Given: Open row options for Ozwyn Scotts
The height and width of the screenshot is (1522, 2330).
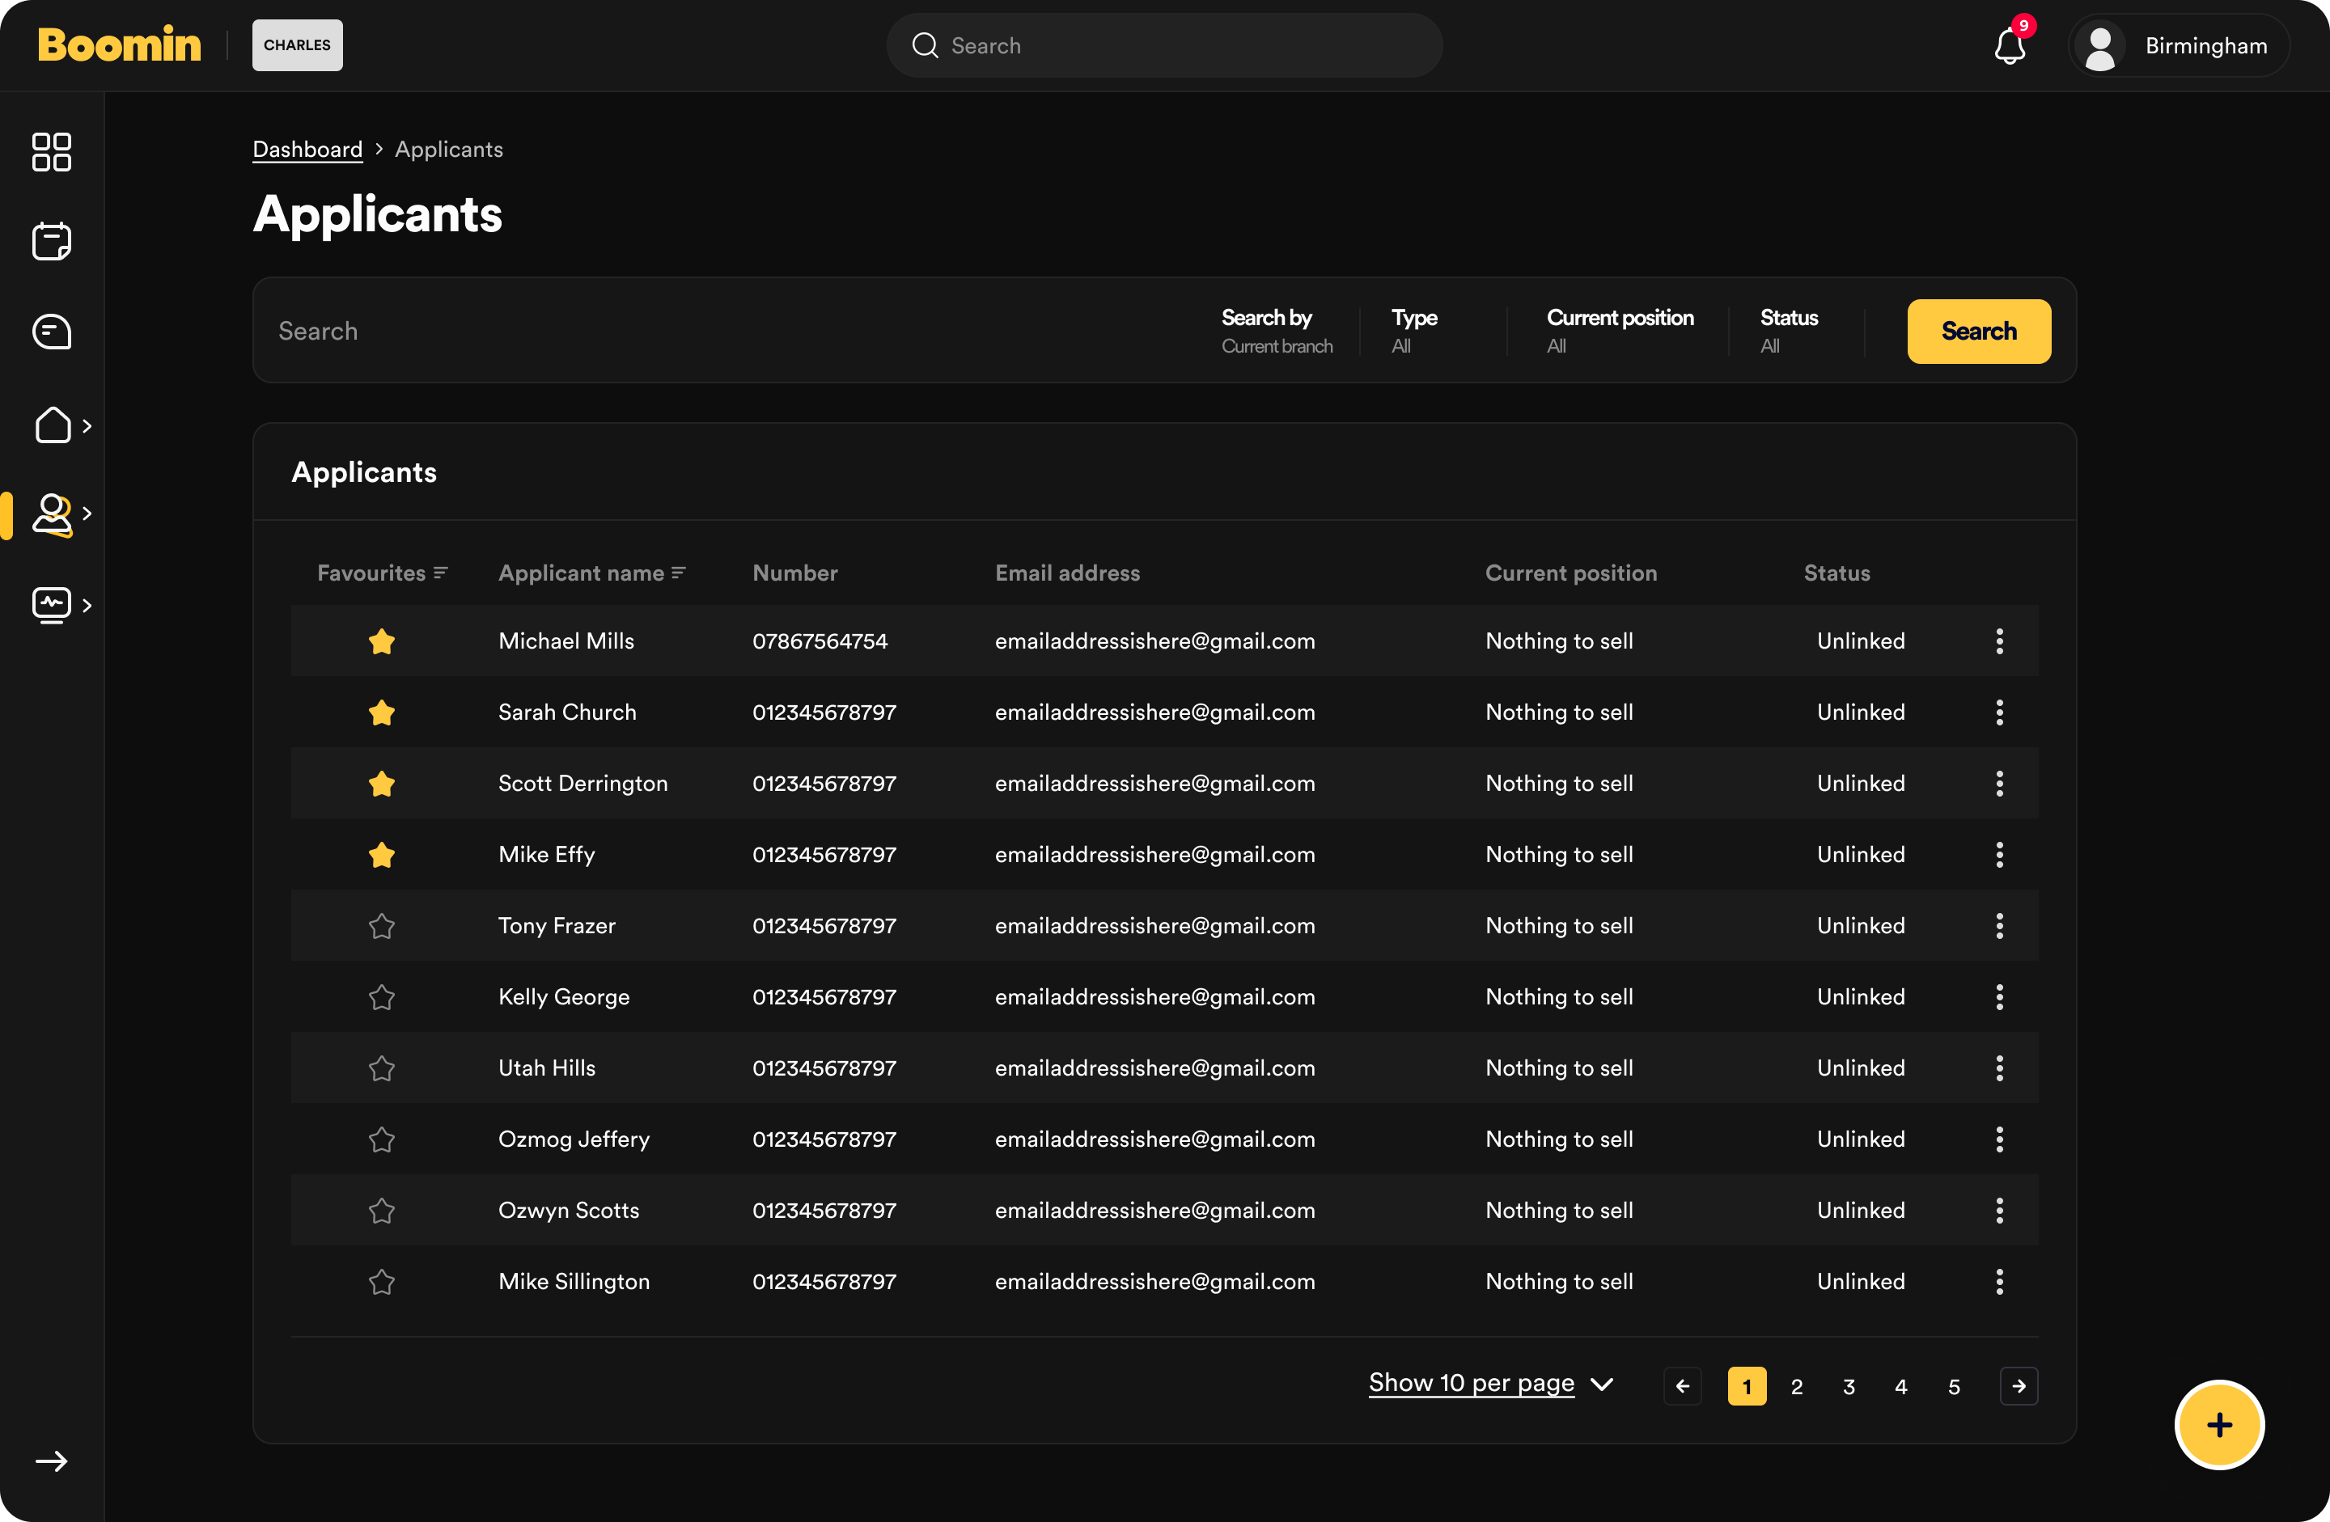Looking at the screenshot, I should point(1999,1211).
